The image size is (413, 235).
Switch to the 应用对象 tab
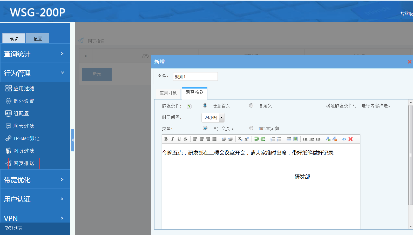(x=168, y=93)
